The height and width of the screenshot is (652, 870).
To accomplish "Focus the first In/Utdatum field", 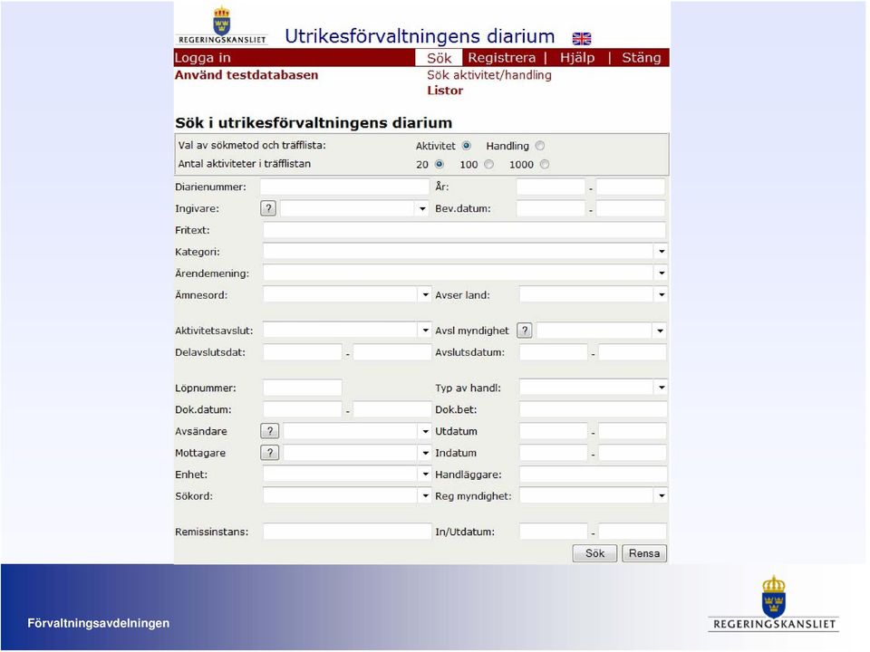I will point(553,532).
